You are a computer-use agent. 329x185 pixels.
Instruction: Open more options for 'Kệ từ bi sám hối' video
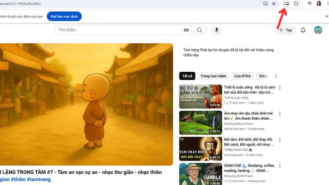pos(280,88)
